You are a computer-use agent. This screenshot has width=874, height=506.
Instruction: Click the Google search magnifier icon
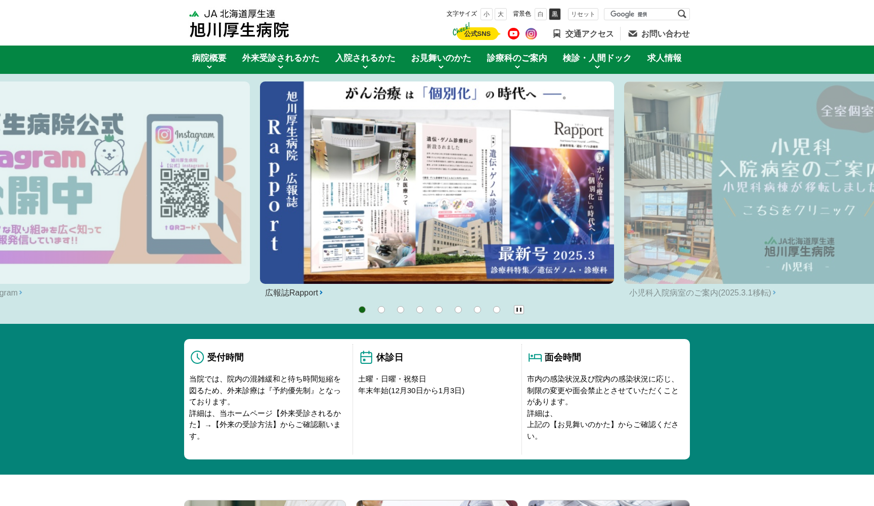[682, 14]
